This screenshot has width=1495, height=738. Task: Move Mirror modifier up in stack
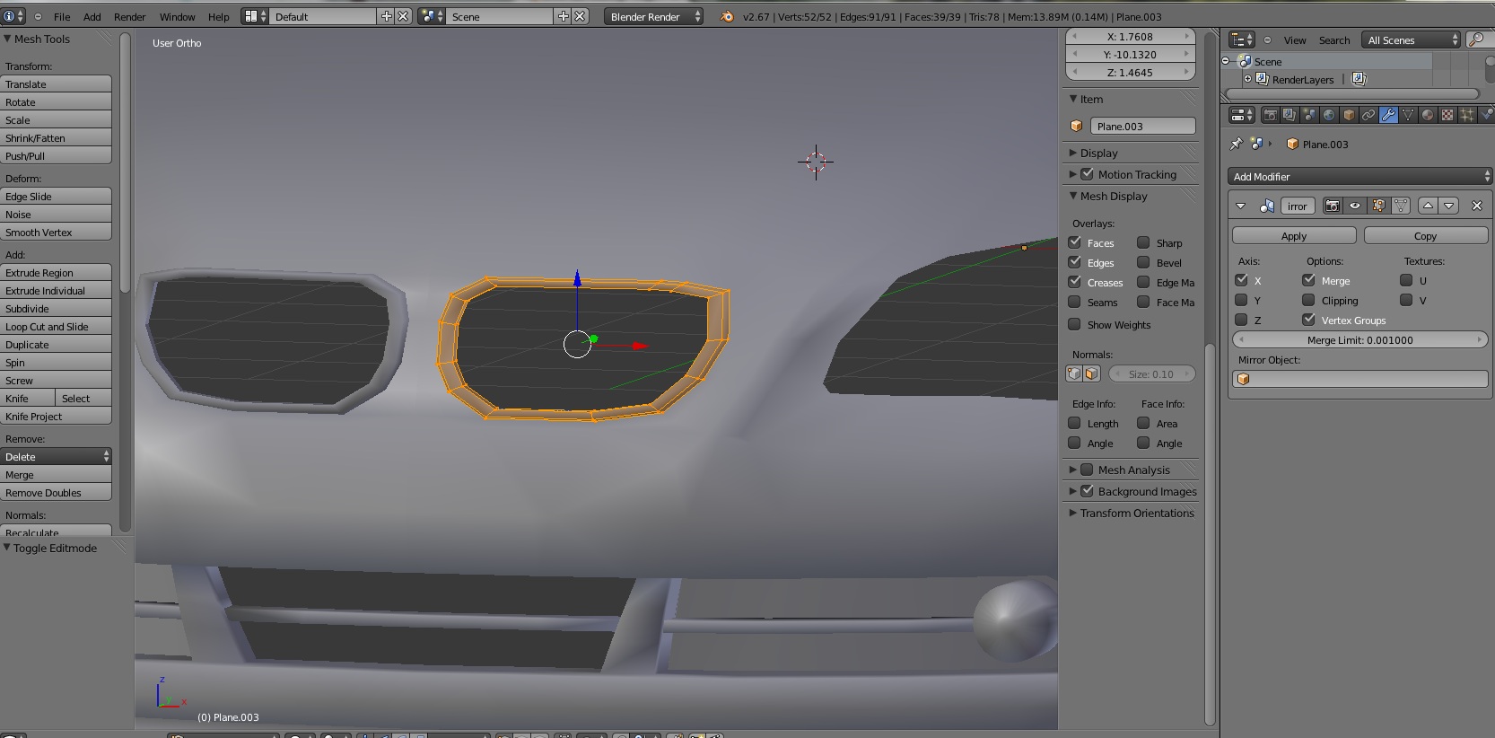[1428, 206]
